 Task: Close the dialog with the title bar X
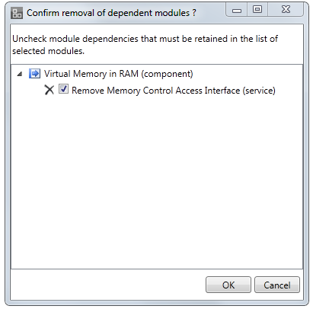286,10
